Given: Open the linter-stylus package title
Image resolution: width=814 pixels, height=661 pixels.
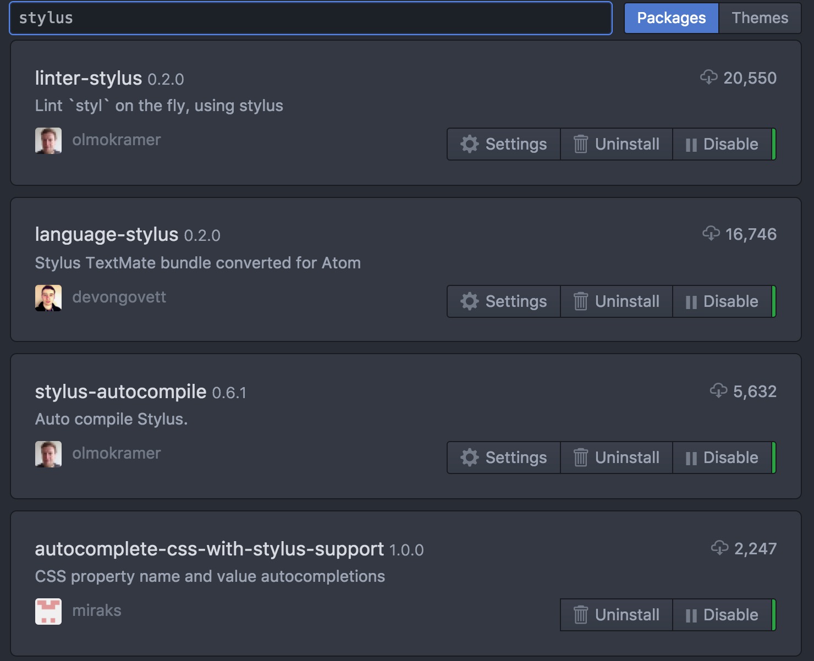Looking at the screenshot, I should (x=89, y=78).
